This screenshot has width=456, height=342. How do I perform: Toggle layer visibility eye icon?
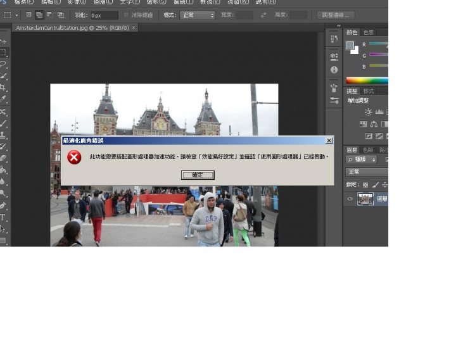tap(350, 199)
